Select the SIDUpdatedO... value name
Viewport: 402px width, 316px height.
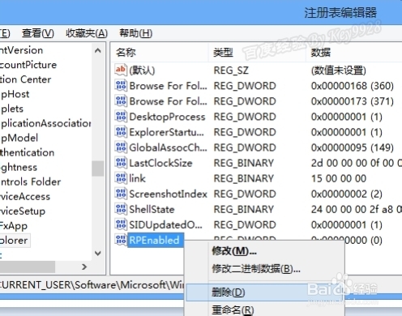[165, 224]
